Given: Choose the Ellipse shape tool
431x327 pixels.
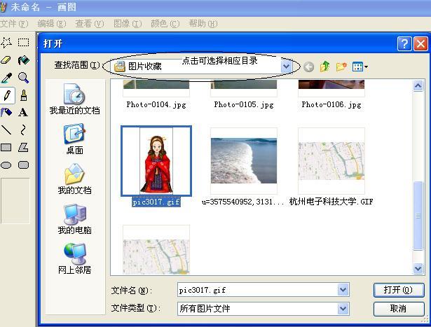Looking at the screenshot, I should click(6, 165).
